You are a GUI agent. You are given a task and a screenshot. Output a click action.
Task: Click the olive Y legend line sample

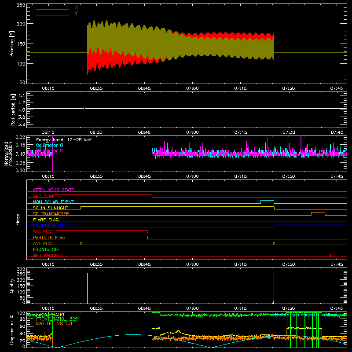[x=52, y=15]
